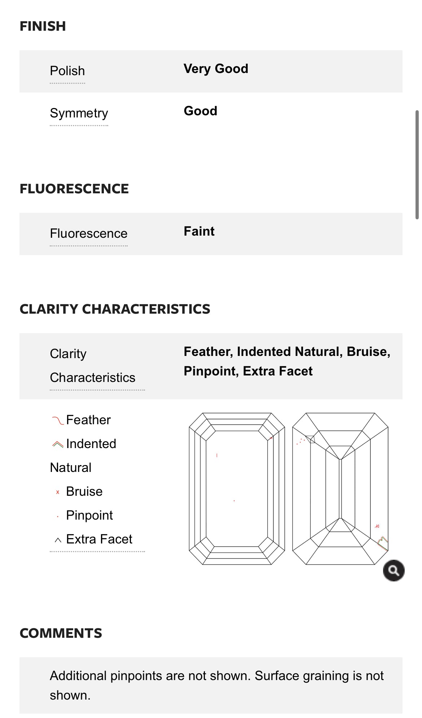Select the Bruise symbol icon
The width and height of the screenshot is (422, 718).
[x=57, y=491]
